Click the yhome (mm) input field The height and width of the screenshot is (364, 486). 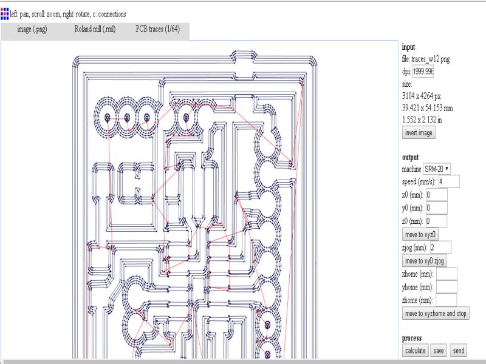tap(447, 287)
